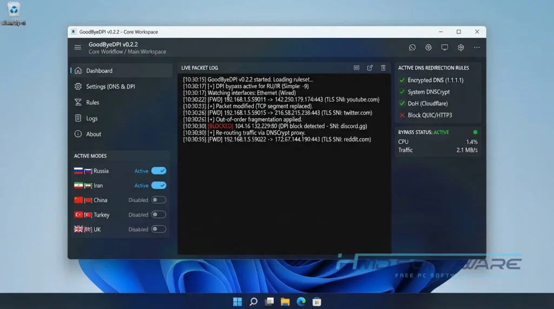Image resolution: width=554 pixels, height=309 pixels.
Task: Open Task View from taskbar
Action: coord(269,301)
